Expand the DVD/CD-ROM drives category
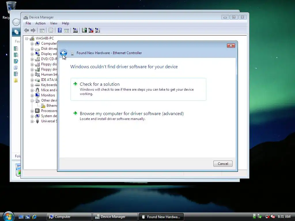This screenshot has width=295, height=221. click(x=32, y=59)
